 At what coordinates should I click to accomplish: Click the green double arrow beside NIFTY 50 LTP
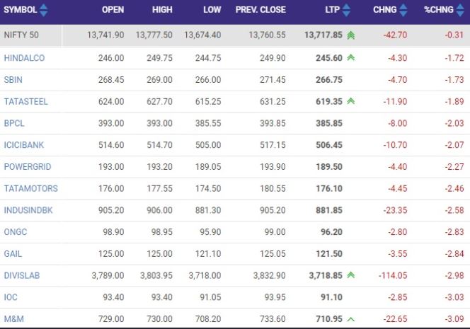(351, 35)
